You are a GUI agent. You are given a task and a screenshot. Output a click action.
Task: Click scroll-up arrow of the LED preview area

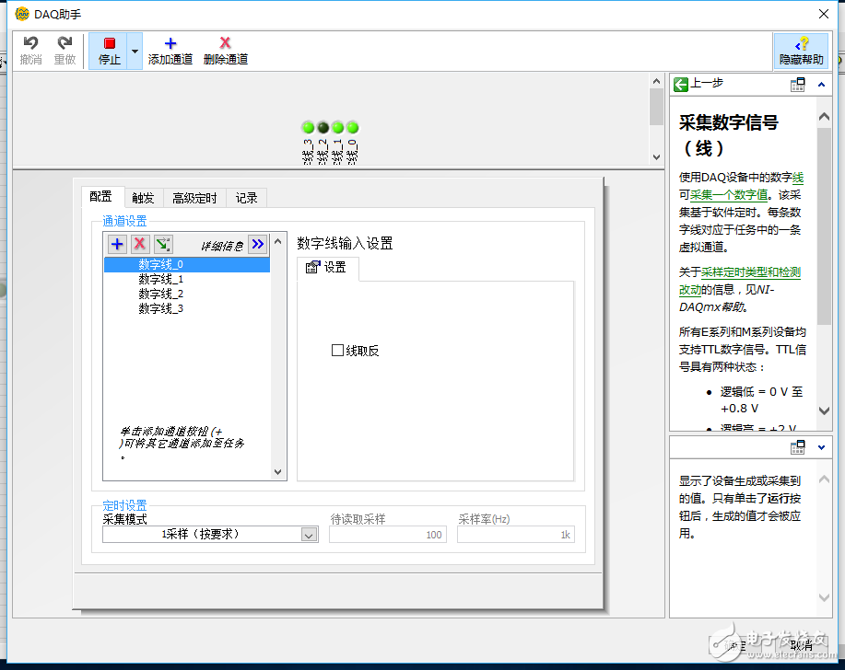(x=656, y=81)
